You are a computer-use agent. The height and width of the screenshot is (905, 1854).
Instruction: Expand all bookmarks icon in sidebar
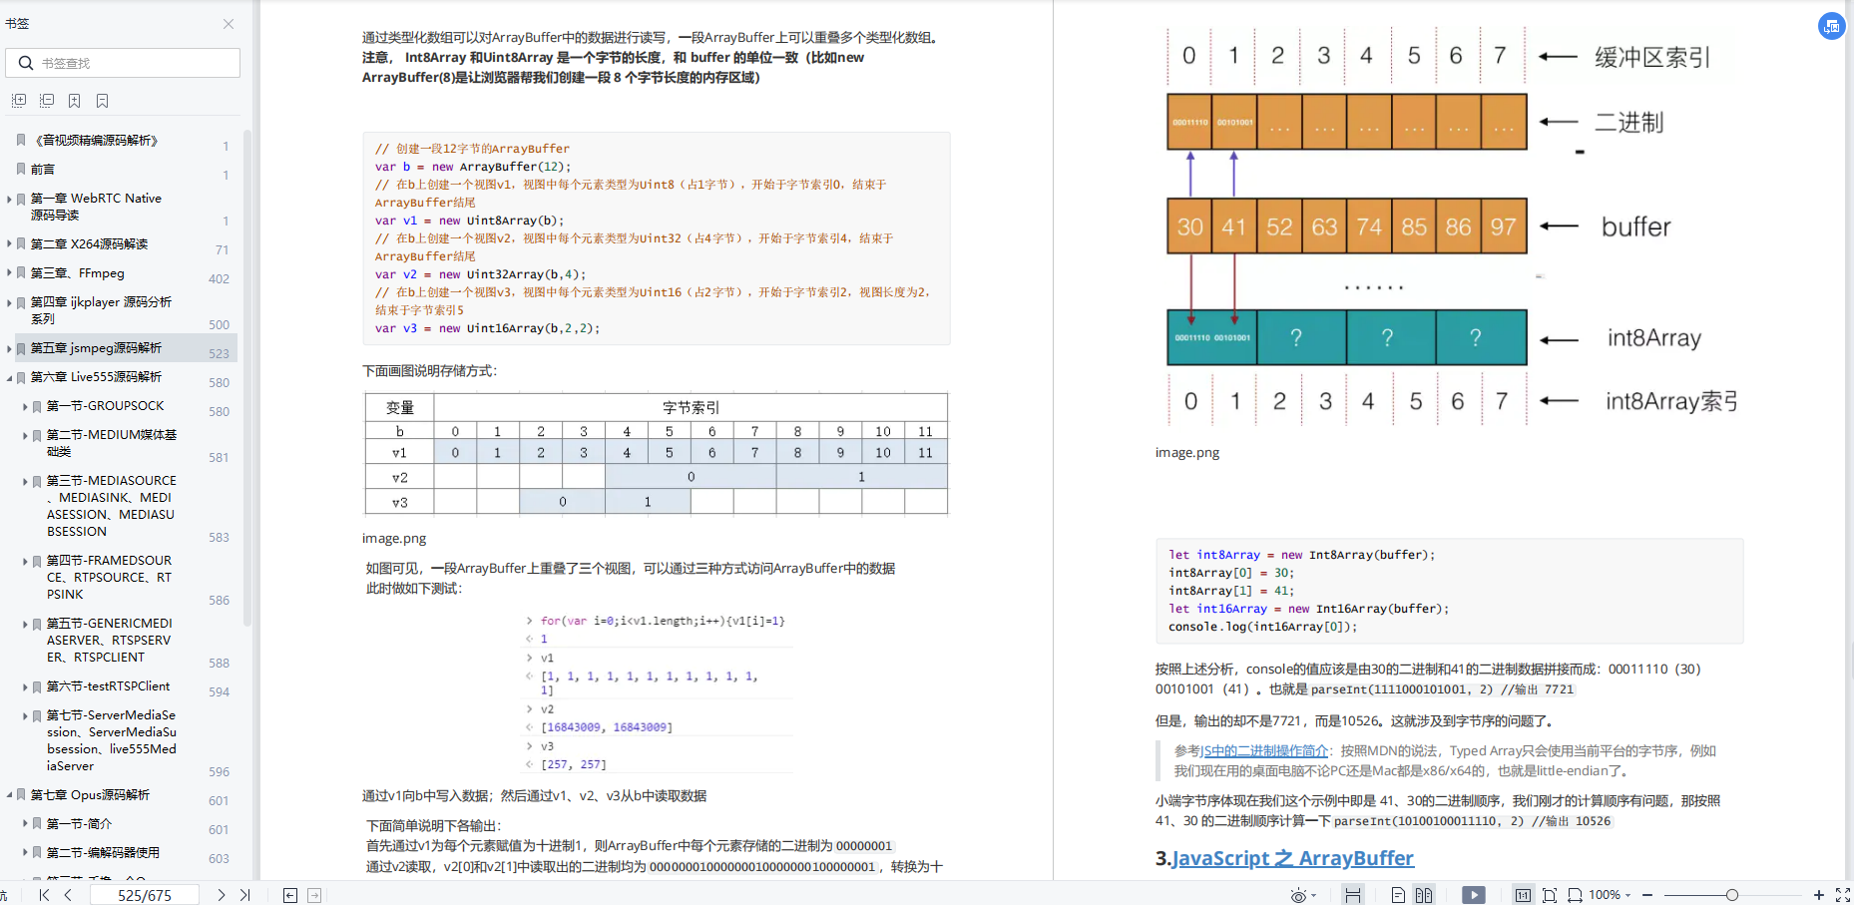19,101
